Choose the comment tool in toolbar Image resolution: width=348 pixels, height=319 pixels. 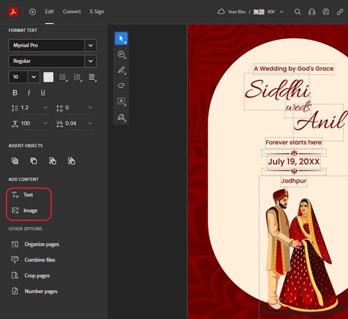[x=121, y=54]
